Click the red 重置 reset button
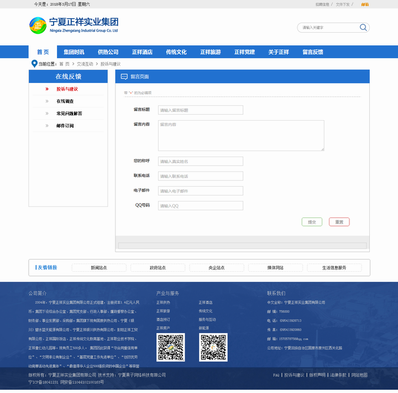The width and height of the screenshot is (398, 393). tap(339, 222)
